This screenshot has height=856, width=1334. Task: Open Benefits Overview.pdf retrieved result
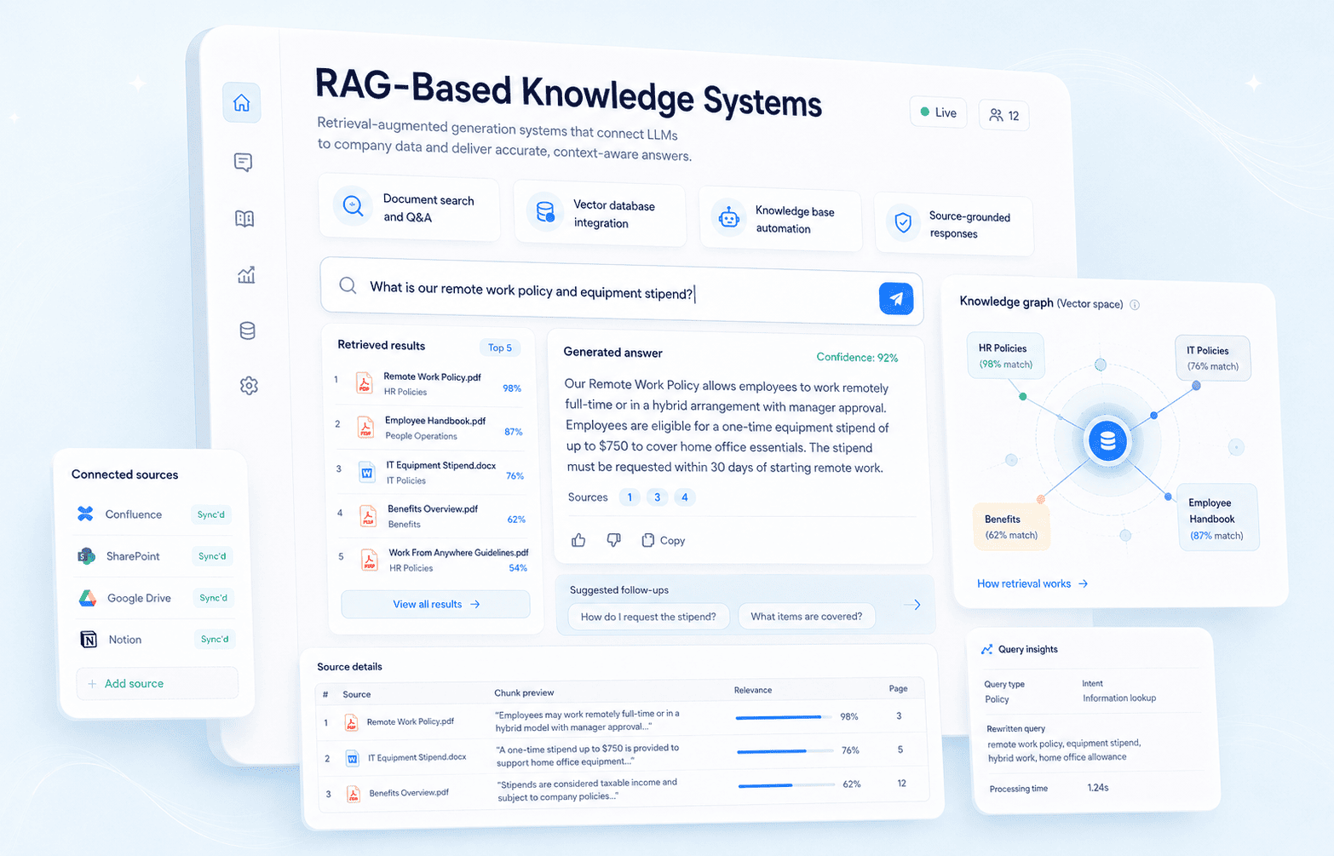pyautogui.click(x=433, y=516)
